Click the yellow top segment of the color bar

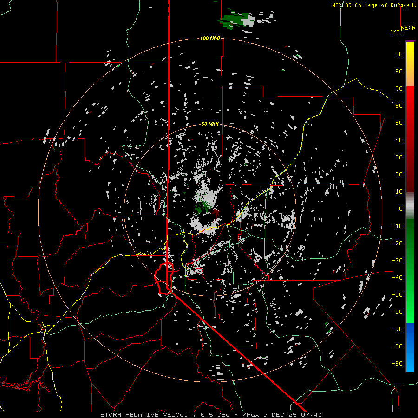410,64
